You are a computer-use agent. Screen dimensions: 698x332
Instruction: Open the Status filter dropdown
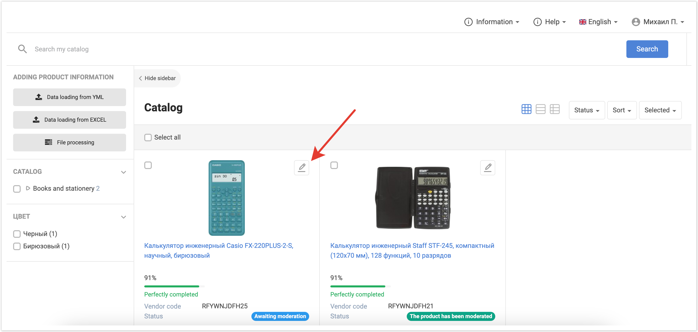[x=586, y=110]
